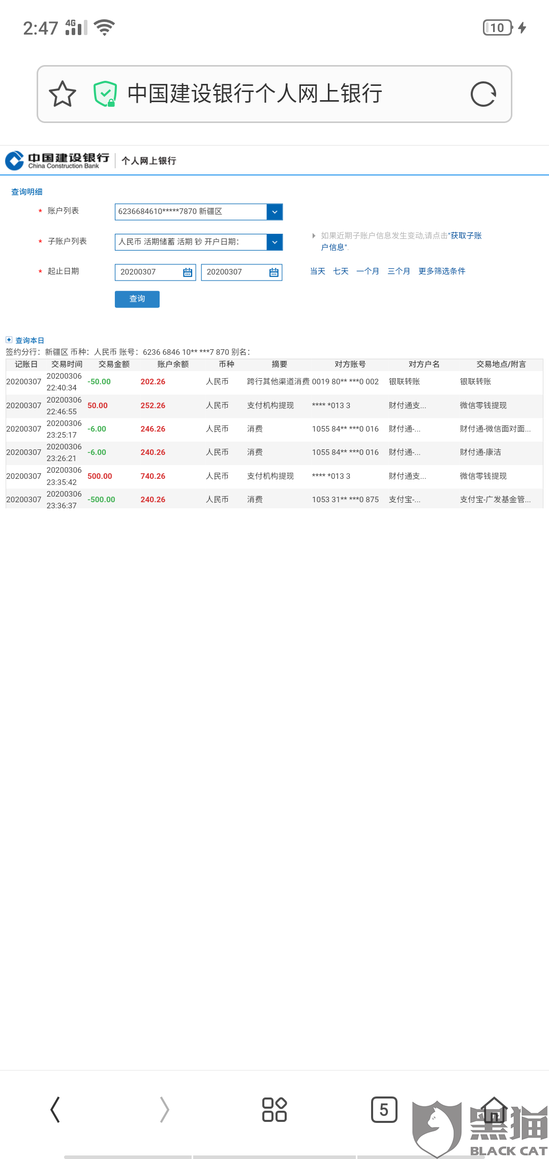The width and height of the screenshot is (549, 1159).
Task: Select the 一个月 date filter
Action: 368,271
